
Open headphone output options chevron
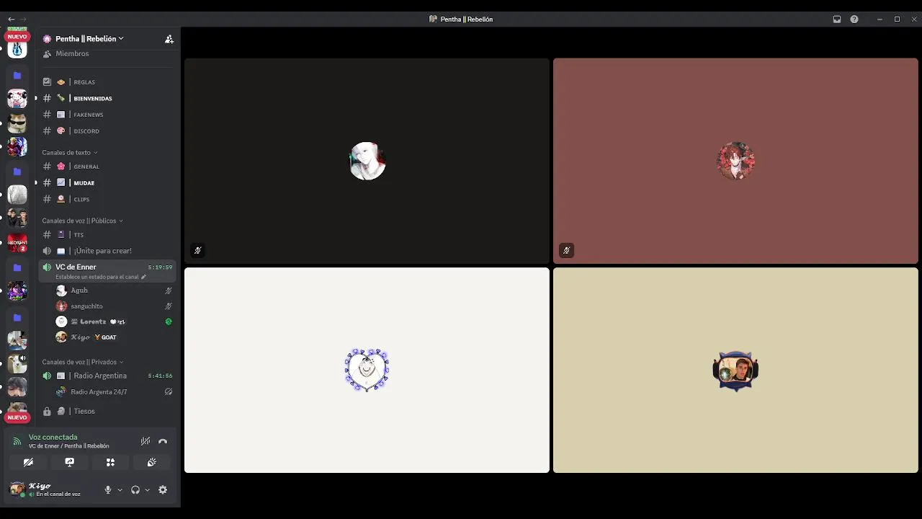[x=147, y=489]
